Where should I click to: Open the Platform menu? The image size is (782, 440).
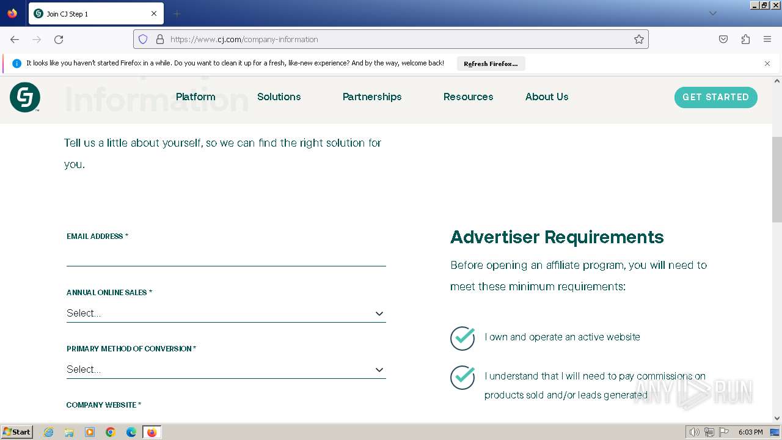coord(195,97)
